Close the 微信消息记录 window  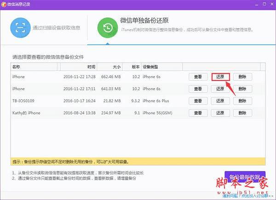click(272, 4)
